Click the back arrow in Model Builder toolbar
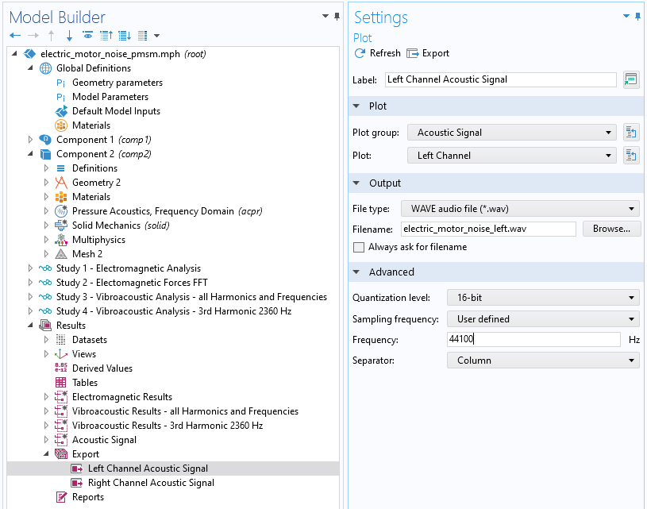This screenshot has width=647, height=509. (15, 36)
